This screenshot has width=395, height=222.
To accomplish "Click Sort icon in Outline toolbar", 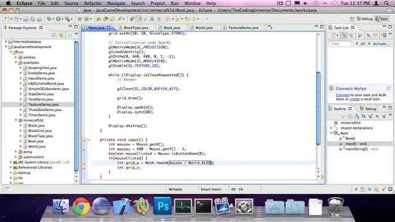I will pos(357,117).
